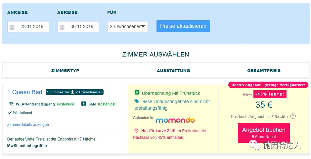This screenshot has height=159, width=311.
Task: Click the Safe icon
Action: coord(84,104)
